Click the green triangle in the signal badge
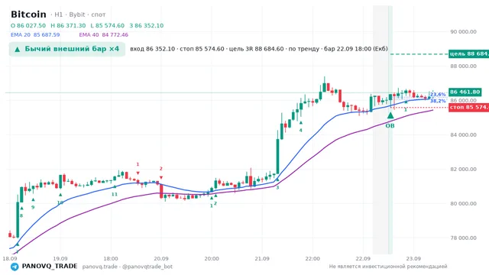The height and width of the screenshot is (275, 489). [x=18, y=49]
